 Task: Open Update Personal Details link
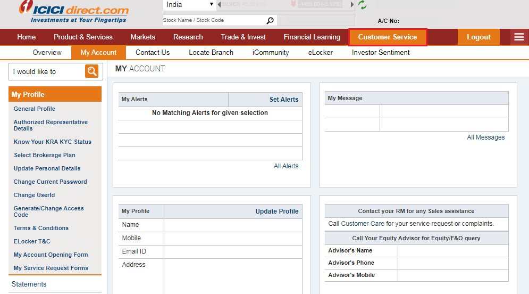point(47,168)
